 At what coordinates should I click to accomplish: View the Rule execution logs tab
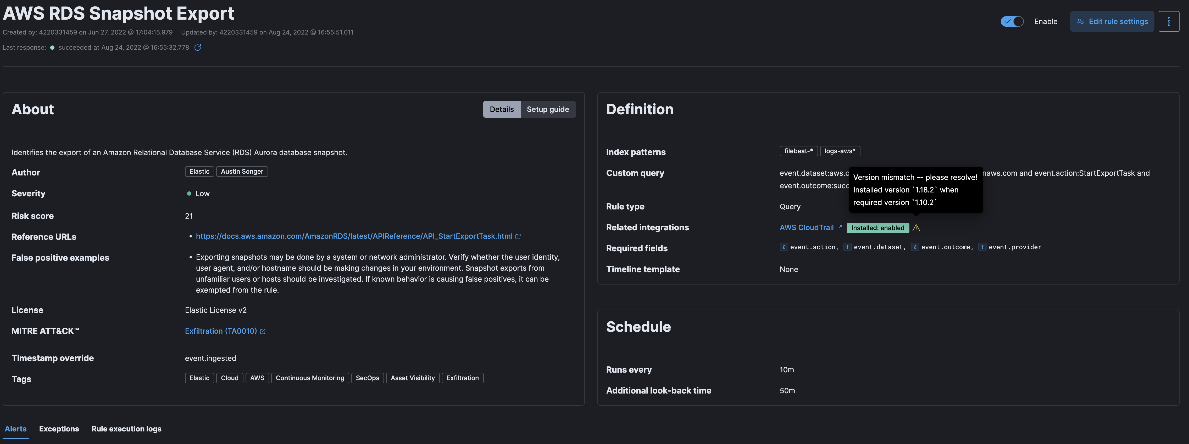[126, 429]
